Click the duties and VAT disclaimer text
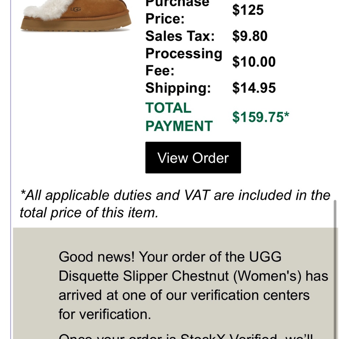 coord(169,203)
